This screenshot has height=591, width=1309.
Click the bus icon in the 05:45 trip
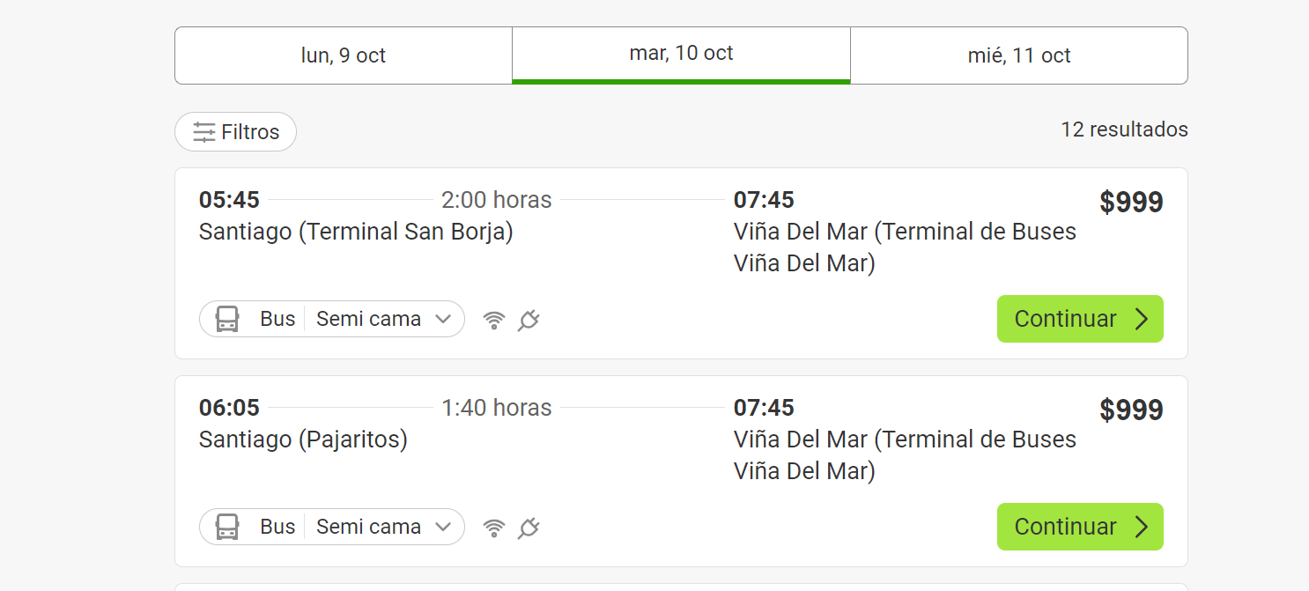coord(227,319)
